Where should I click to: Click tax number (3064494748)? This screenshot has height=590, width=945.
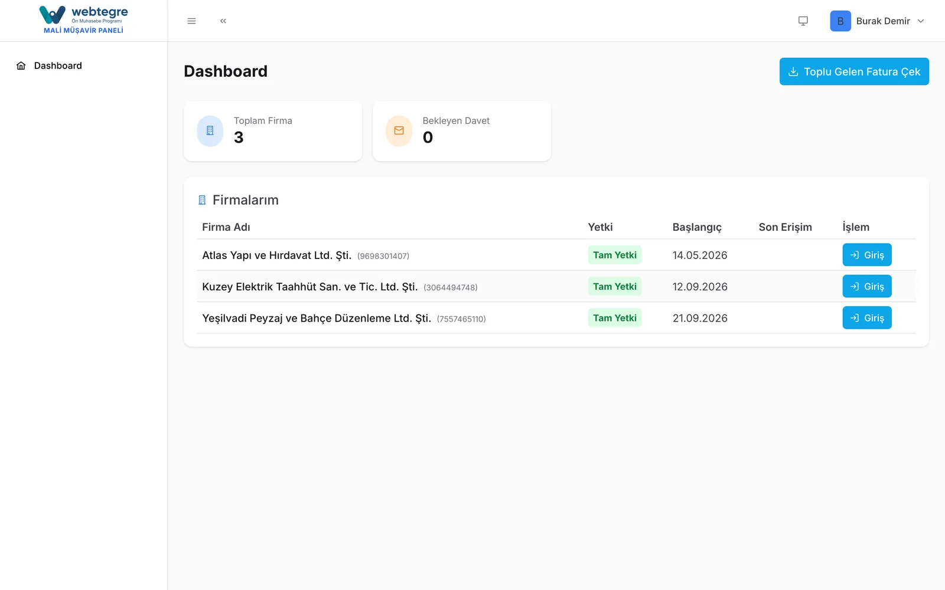(x=451, y=287)
